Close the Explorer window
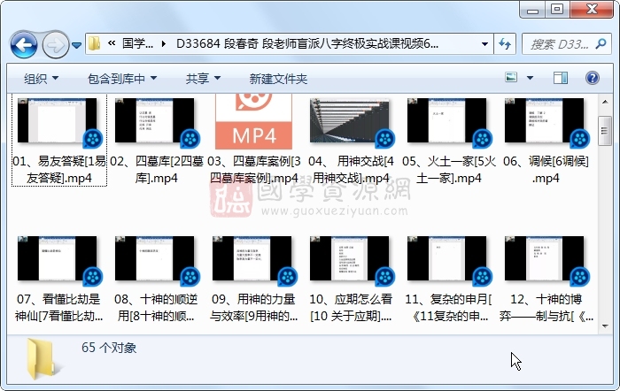 pos(592,10)
